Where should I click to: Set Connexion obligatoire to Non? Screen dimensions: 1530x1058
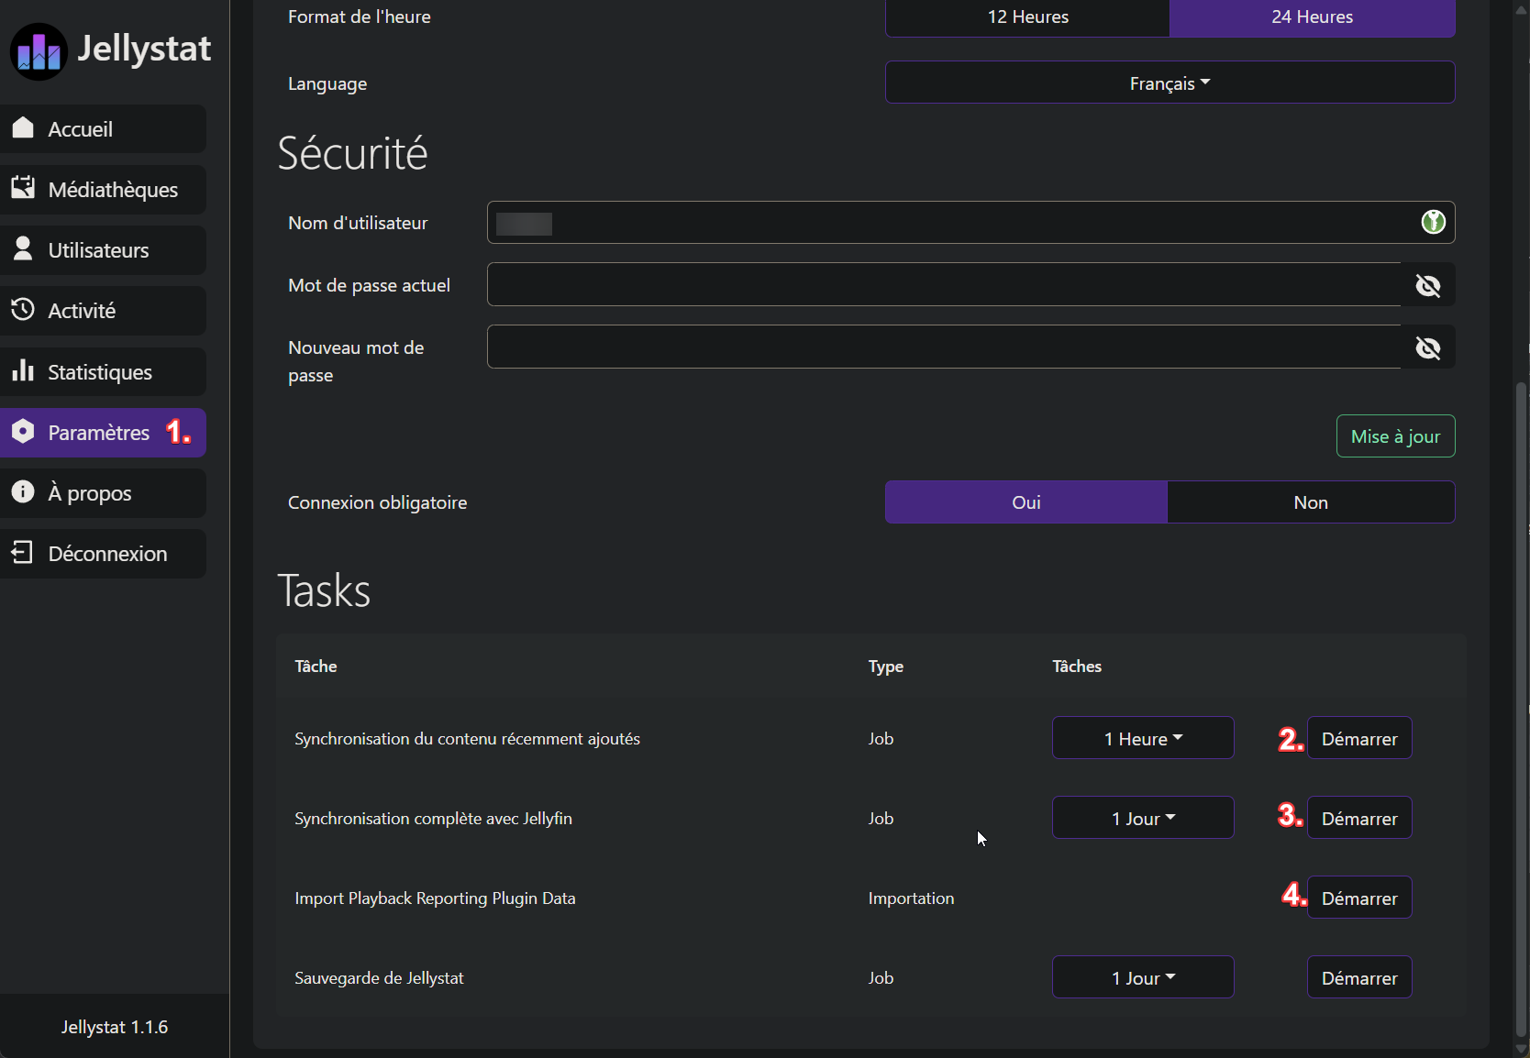[x=1310, y=502]
